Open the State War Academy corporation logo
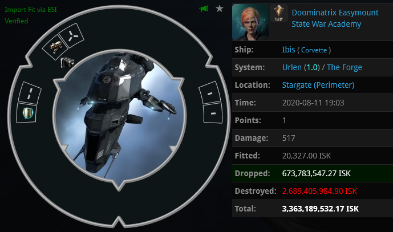This screenshot has width=393, height=232. (279, 13)
